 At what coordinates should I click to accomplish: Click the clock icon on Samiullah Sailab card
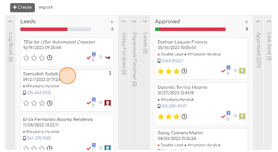50,103
